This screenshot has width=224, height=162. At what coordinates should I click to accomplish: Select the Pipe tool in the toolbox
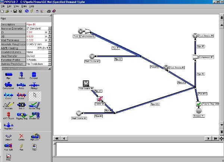pyautogui.click(x=8, y=75)
